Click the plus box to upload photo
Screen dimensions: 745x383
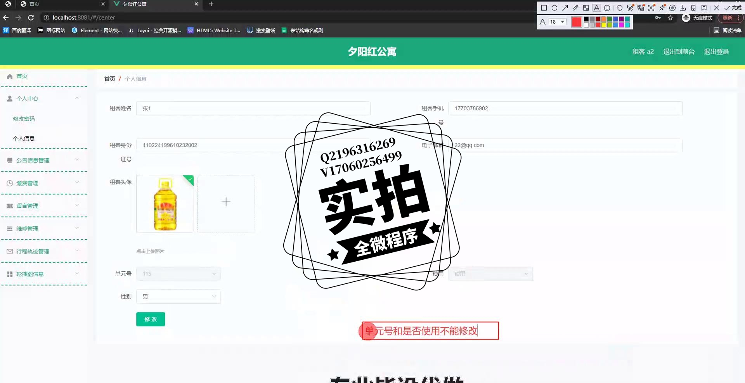[x=226, y=204]
